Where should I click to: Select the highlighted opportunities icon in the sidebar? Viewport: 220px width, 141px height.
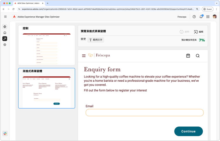tap(5, 39)
